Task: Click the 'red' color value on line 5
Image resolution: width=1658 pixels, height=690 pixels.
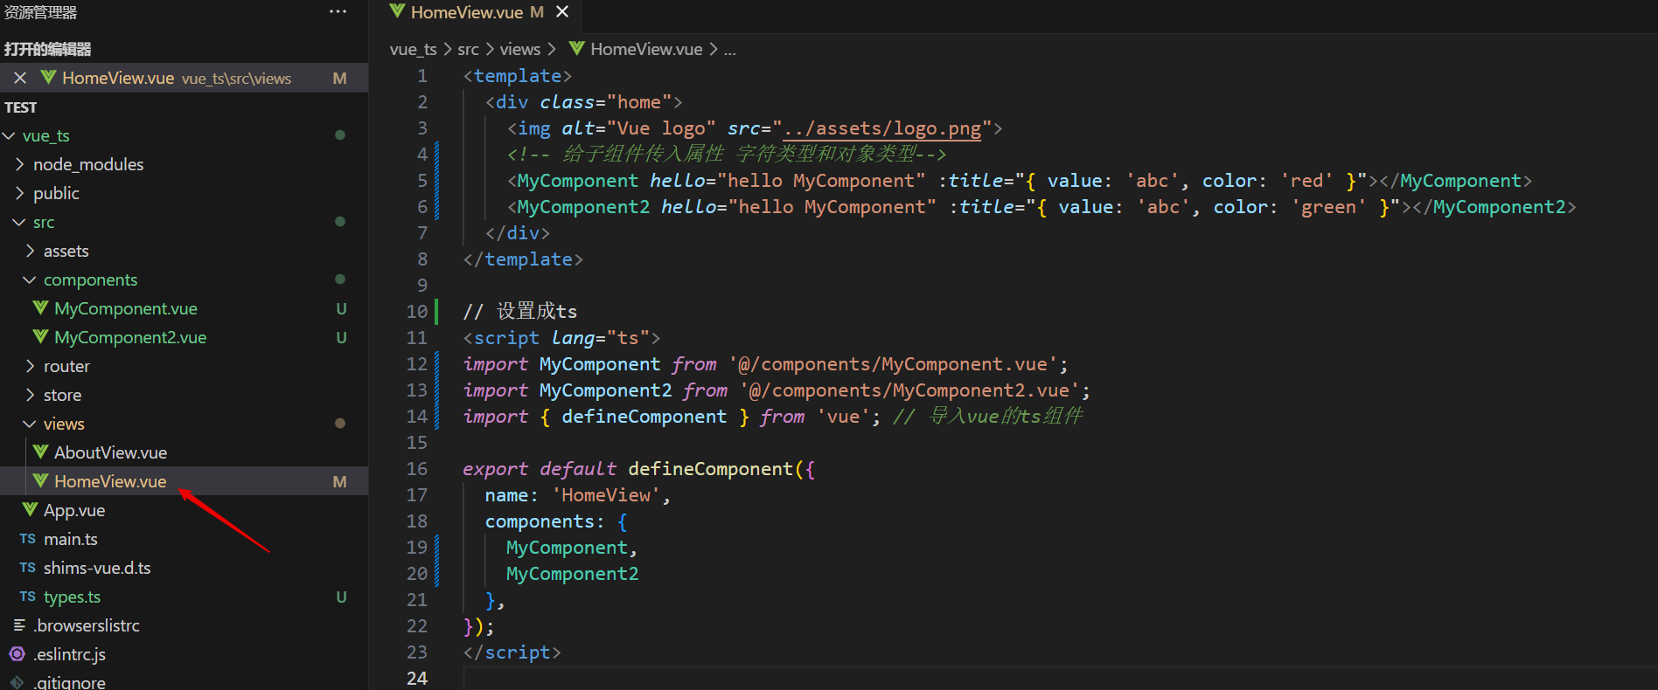Action: pyautogui.click(x=1307, y=181)
